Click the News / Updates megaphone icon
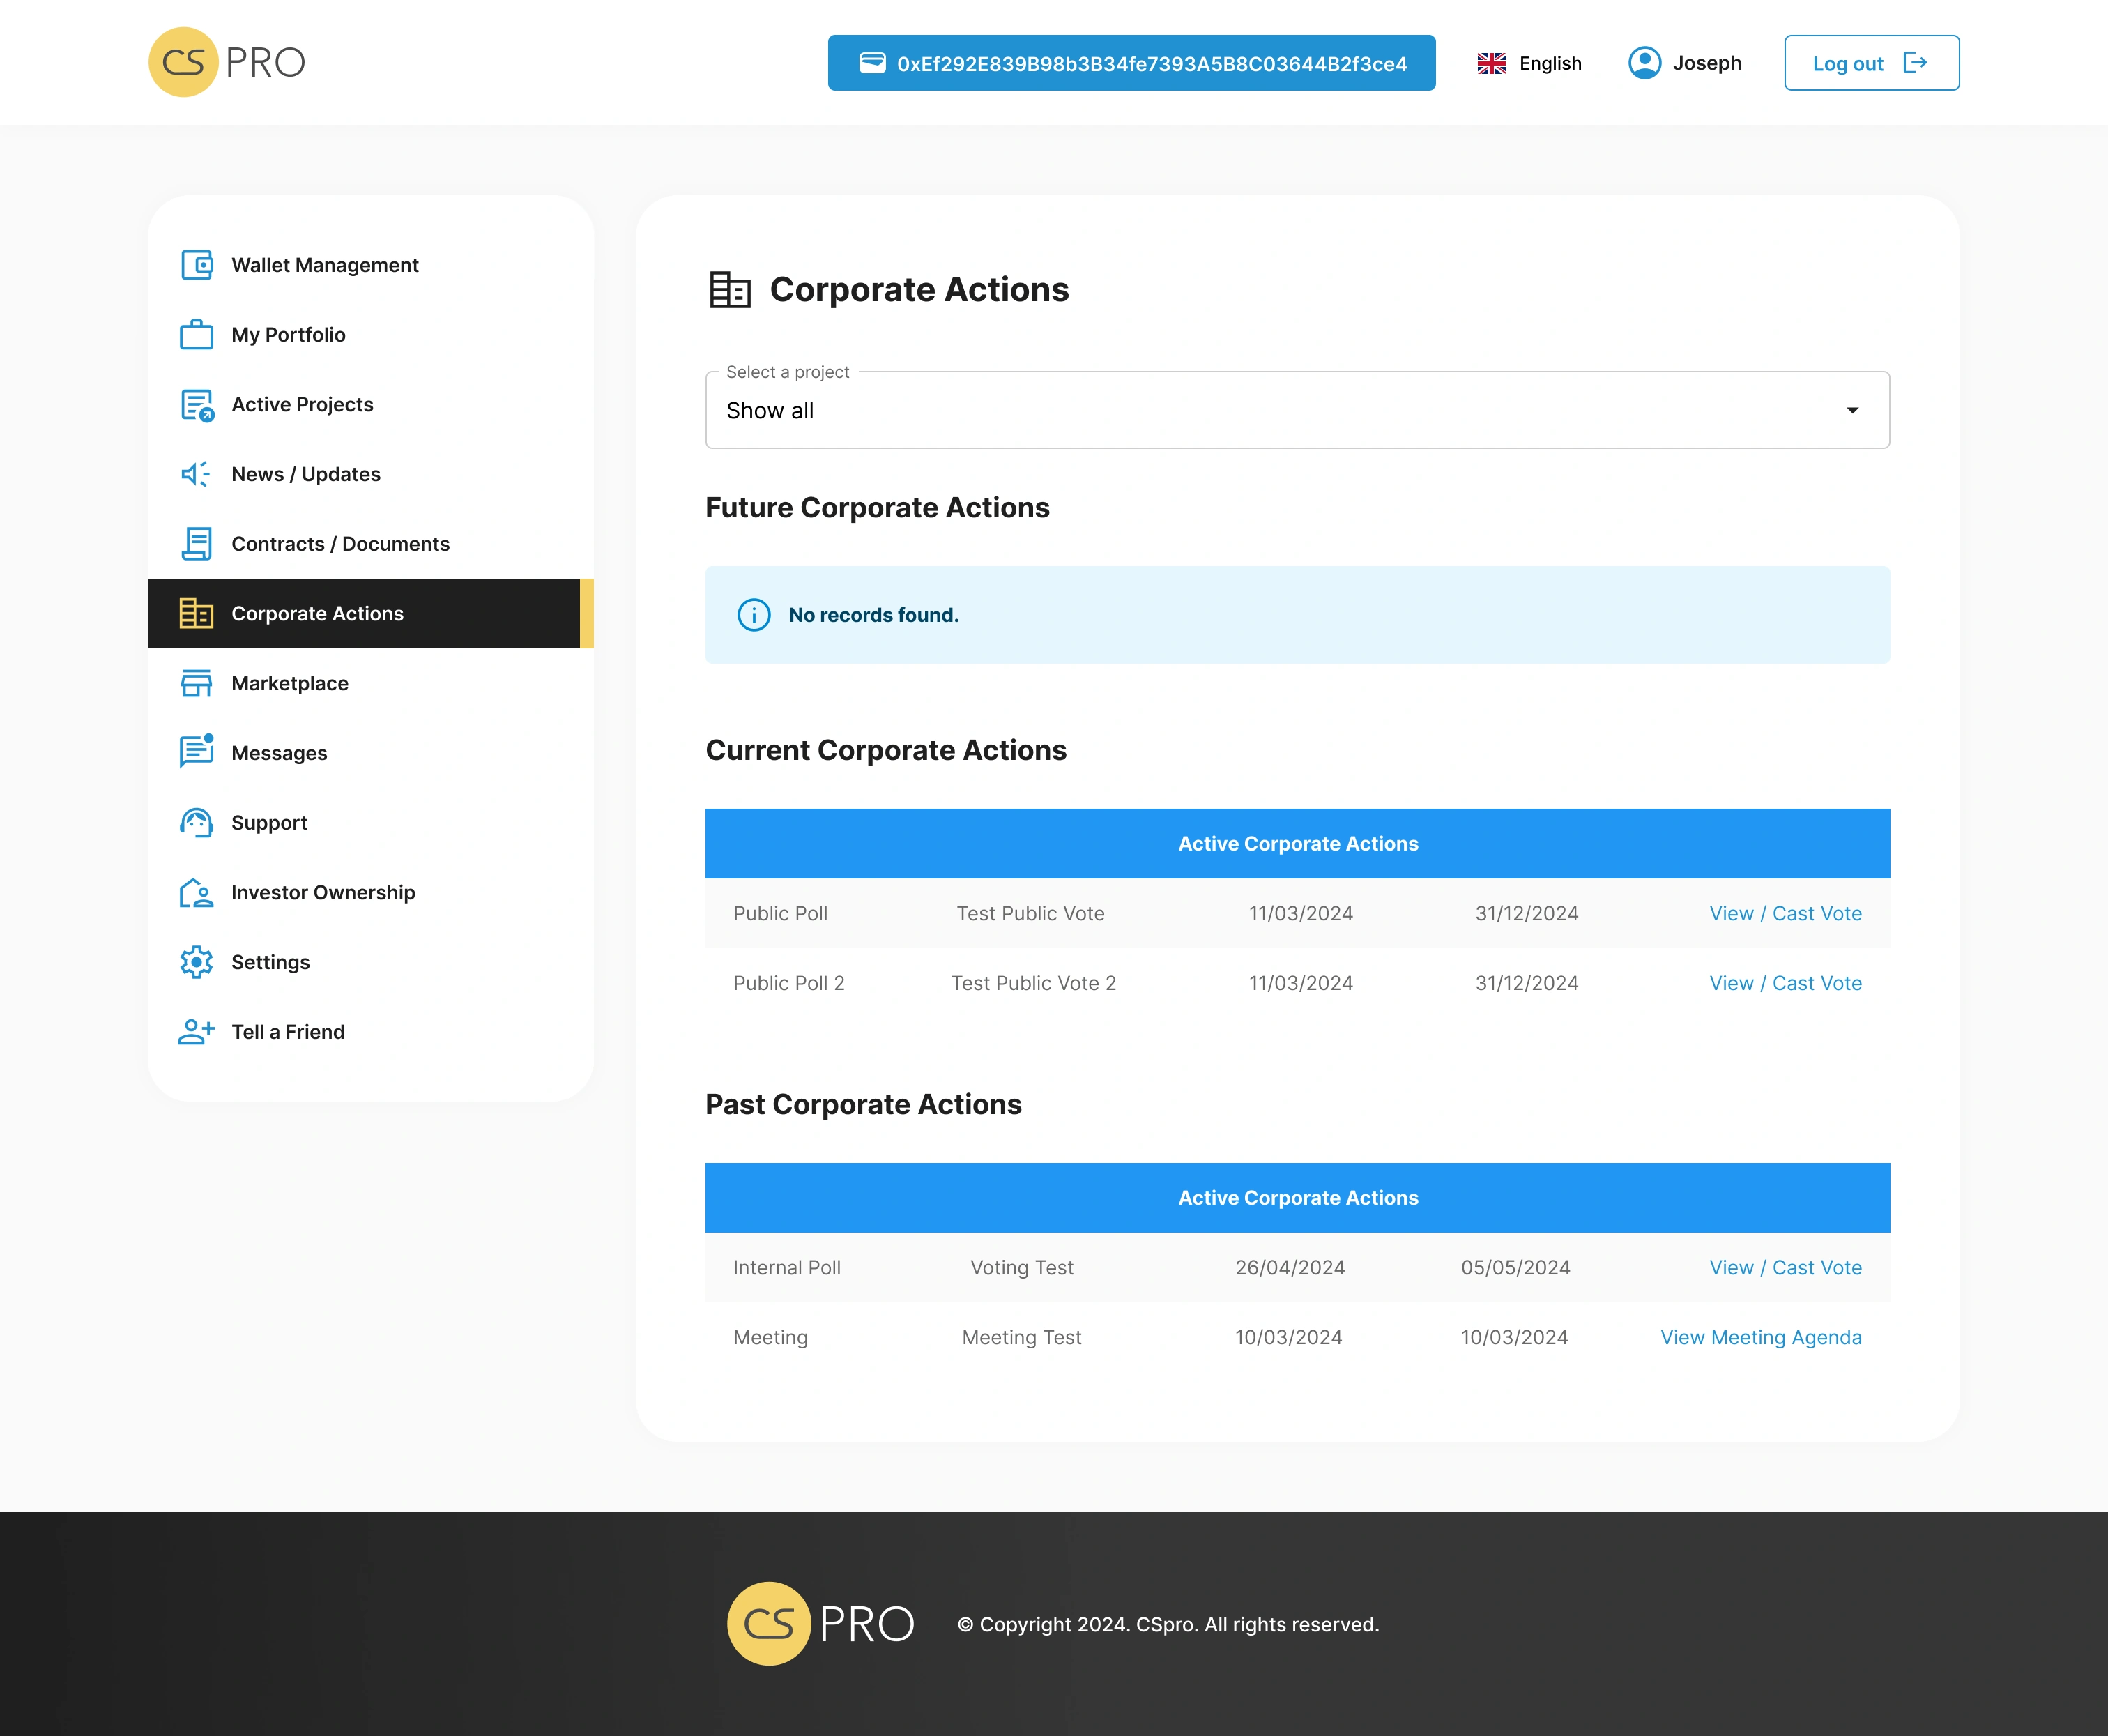The width and height of the screenshot is (2108, 1736). point(197,474)
